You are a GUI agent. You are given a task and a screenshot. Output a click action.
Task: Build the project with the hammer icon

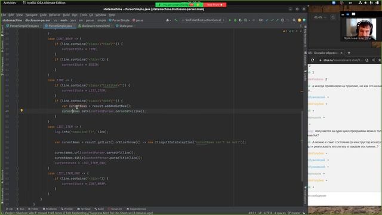coord(176,20)
